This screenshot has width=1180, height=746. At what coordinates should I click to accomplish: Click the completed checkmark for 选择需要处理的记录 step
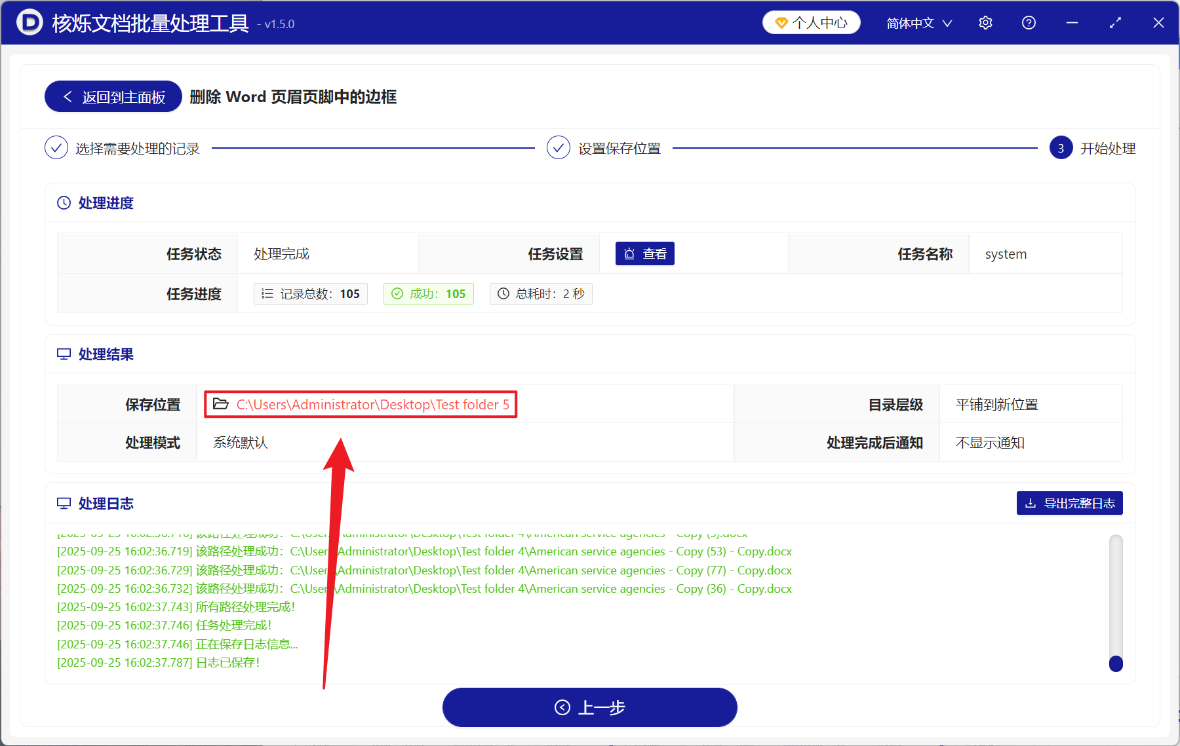56,147
